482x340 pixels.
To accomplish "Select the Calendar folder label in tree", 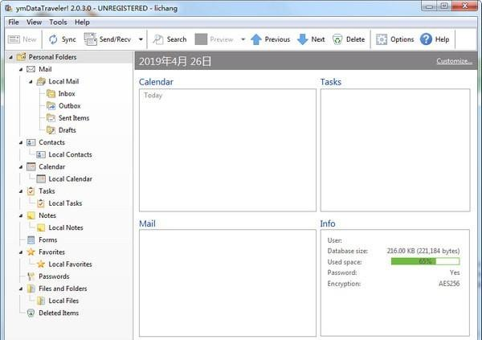I will coord(52,166).
